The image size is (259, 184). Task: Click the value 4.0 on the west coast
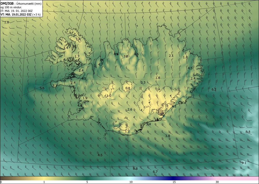[80, 105]
